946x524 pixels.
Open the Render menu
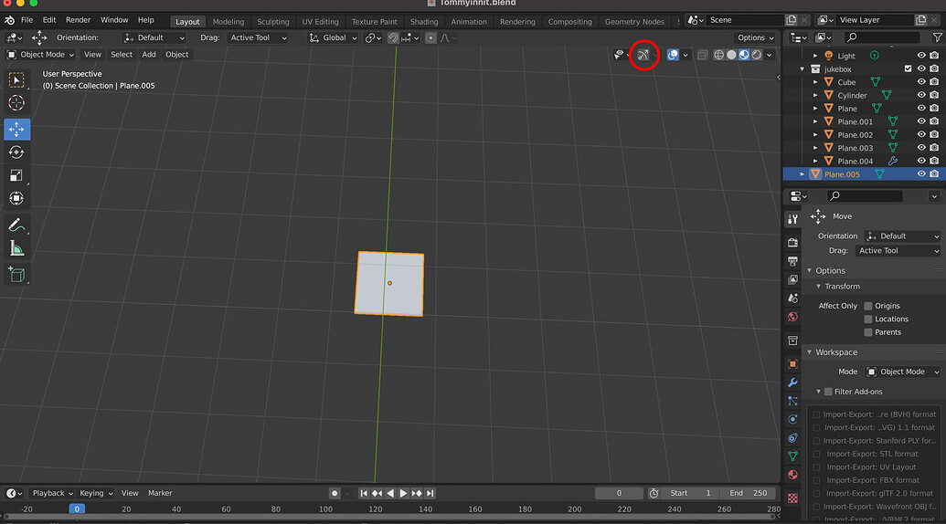[x=78, y=20]
